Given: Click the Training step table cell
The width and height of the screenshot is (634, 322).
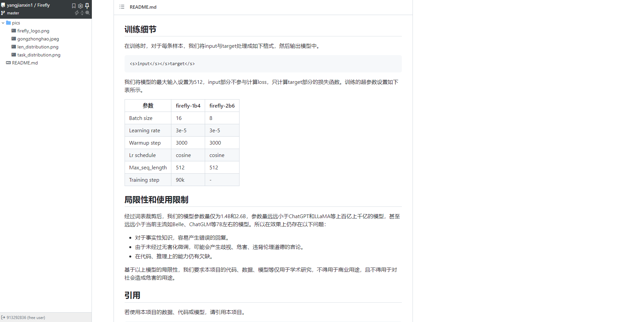Looking at the screenshot, I should click(148, 180).
